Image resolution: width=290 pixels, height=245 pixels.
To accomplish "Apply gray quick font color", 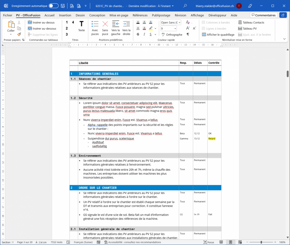I will pos(138,29).
